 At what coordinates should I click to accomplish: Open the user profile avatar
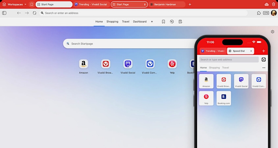[x=274, y=13]
